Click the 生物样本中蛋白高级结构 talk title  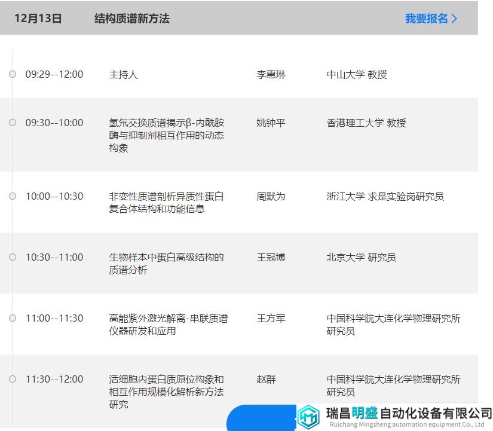[x=167, y=263]
